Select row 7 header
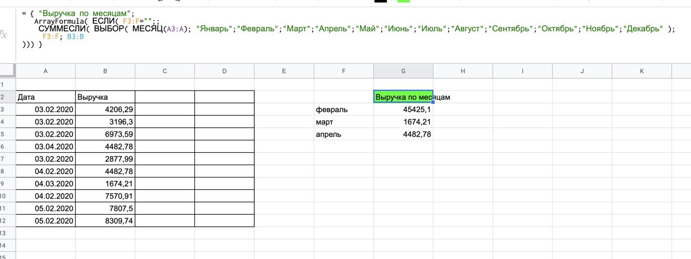Image resolution: width=691 pixels, height=259 pixels. click(x=8, y=159)
